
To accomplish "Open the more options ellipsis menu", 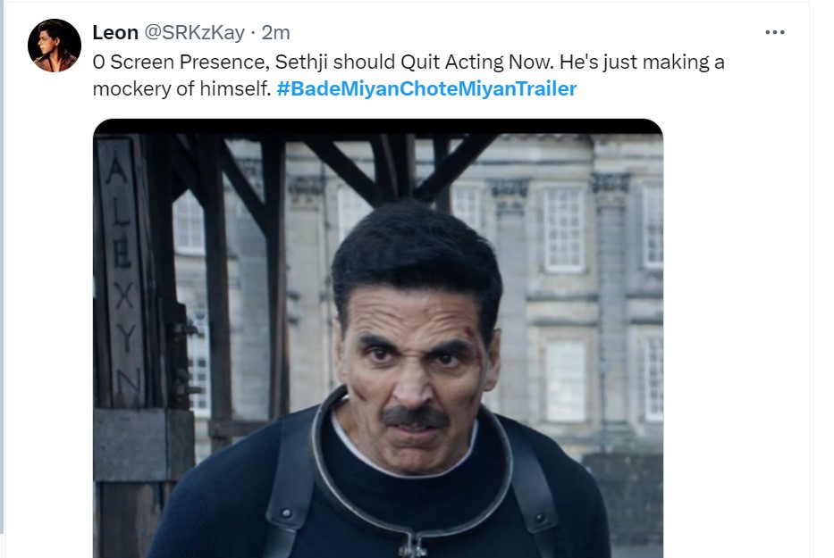I will 775,32.
